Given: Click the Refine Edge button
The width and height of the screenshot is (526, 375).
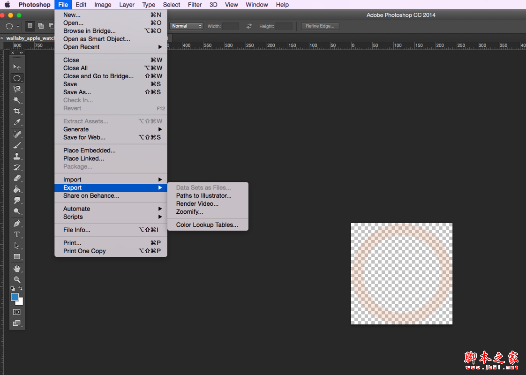Looking at the screenshot, I should 320,26.
